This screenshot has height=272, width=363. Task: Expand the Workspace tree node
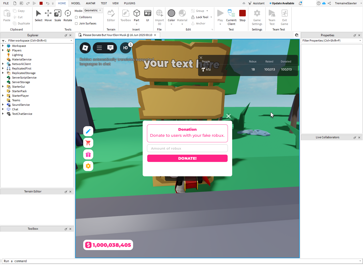[x=3, y=46]
